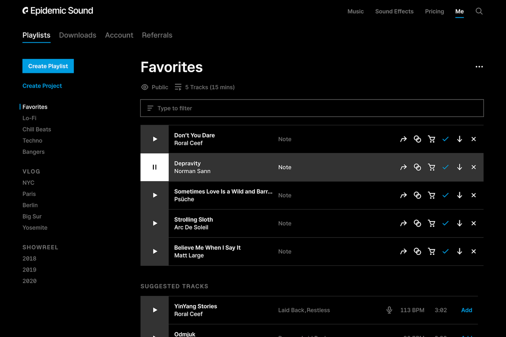Click the tracks list icon beside 5 Tracks

[x=178, y=87]
